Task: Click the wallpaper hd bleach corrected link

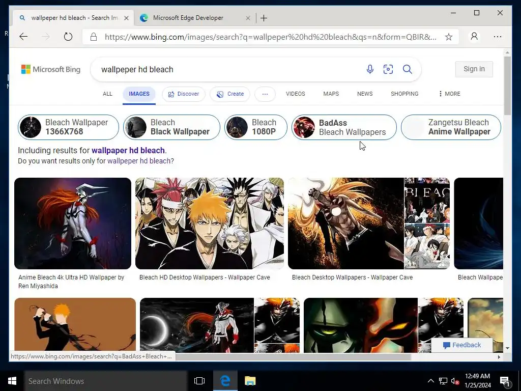Action: (128, 150)
